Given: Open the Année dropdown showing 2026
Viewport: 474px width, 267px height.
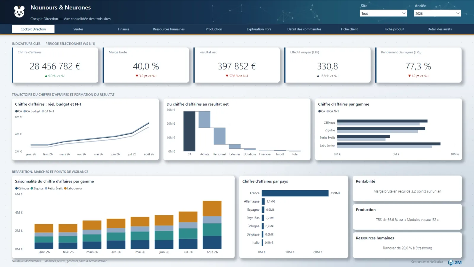Looking at the screenshot, I should (x=437, y=13).
